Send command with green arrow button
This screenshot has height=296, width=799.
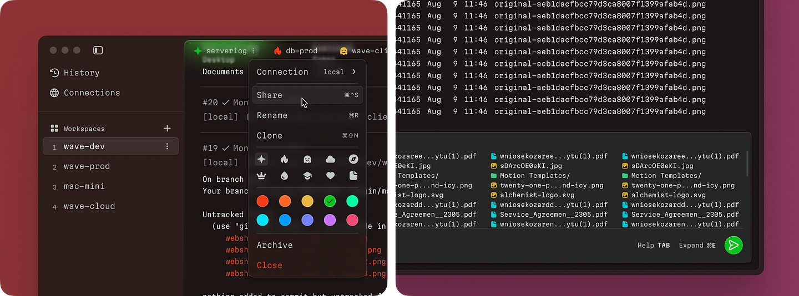[x=734, y=245]
